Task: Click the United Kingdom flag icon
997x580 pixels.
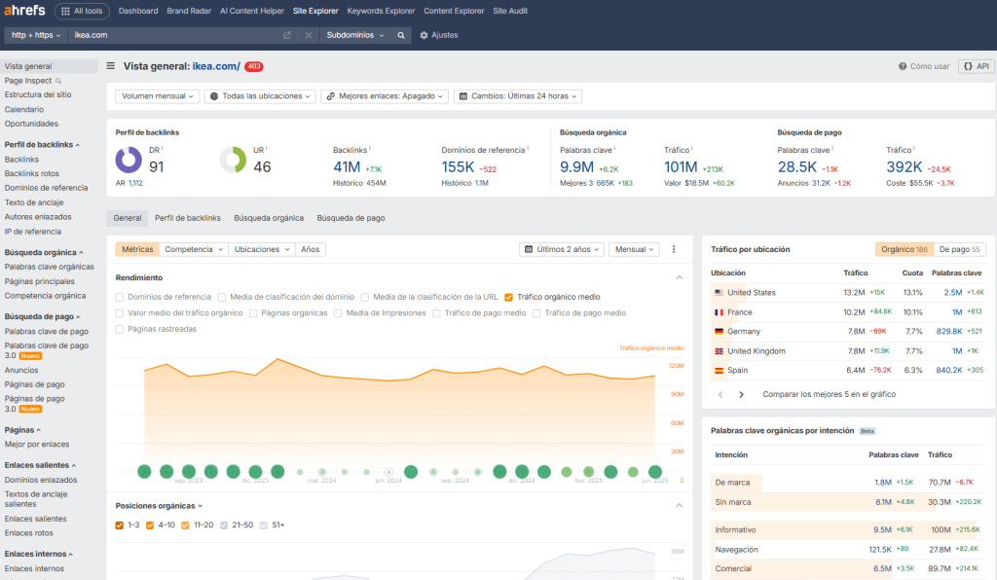Action: [720, 351]
